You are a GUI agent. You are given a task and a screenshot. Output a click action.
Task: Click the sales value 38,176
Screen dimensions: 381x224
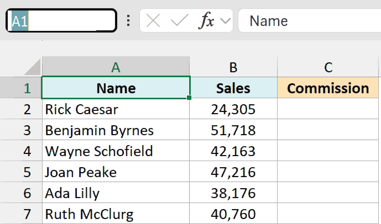[233, 193]
